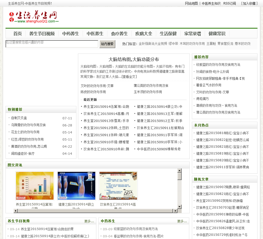Open 饮食养生汇20150703赵湜:糖尿病足 link
Image resolution: width=263 pixels, height=239 pixels.
click(x=223, y=208)
